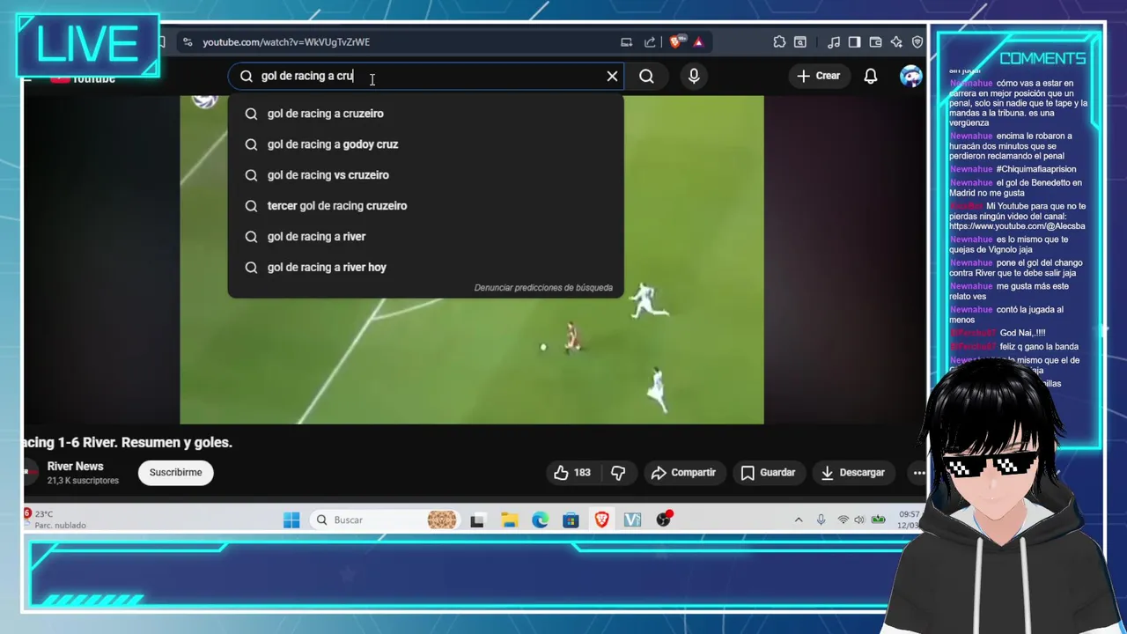The width and height of the screenshot is (1127, 634).
Task: Click the Descargar download button
Action: [x=852, y=473]
